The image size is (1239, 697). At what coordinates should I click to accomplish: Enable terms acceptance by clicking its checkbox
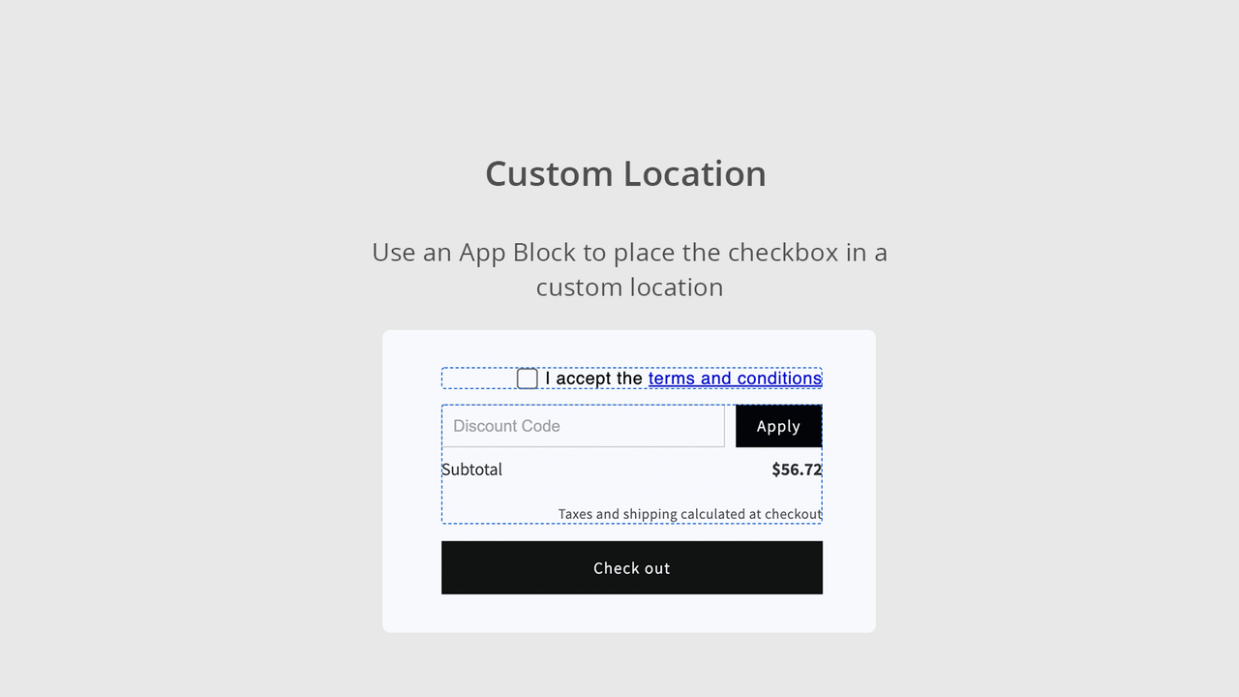(x=528, y=379)
